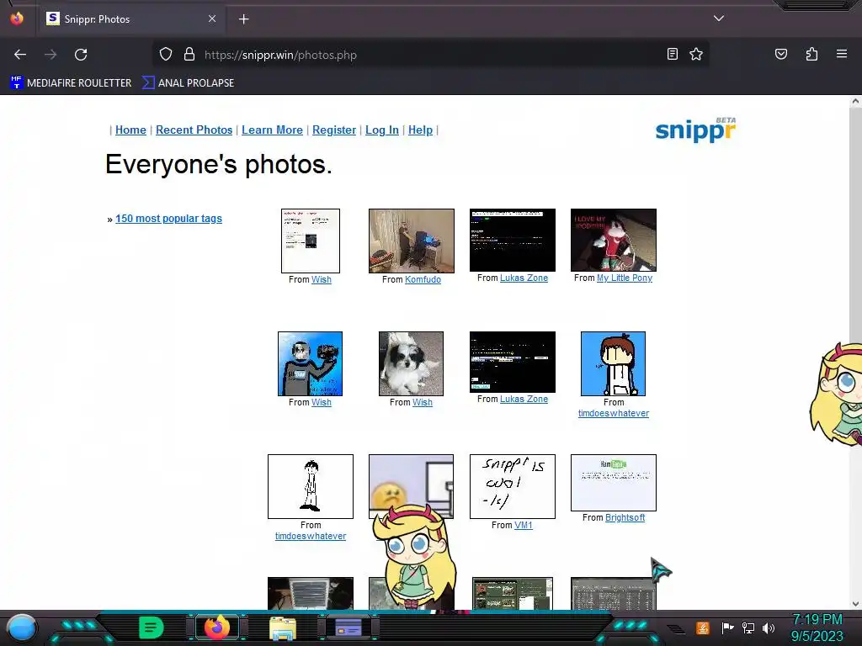
Task: Open the Help page
Action: [x=421, y=130]
